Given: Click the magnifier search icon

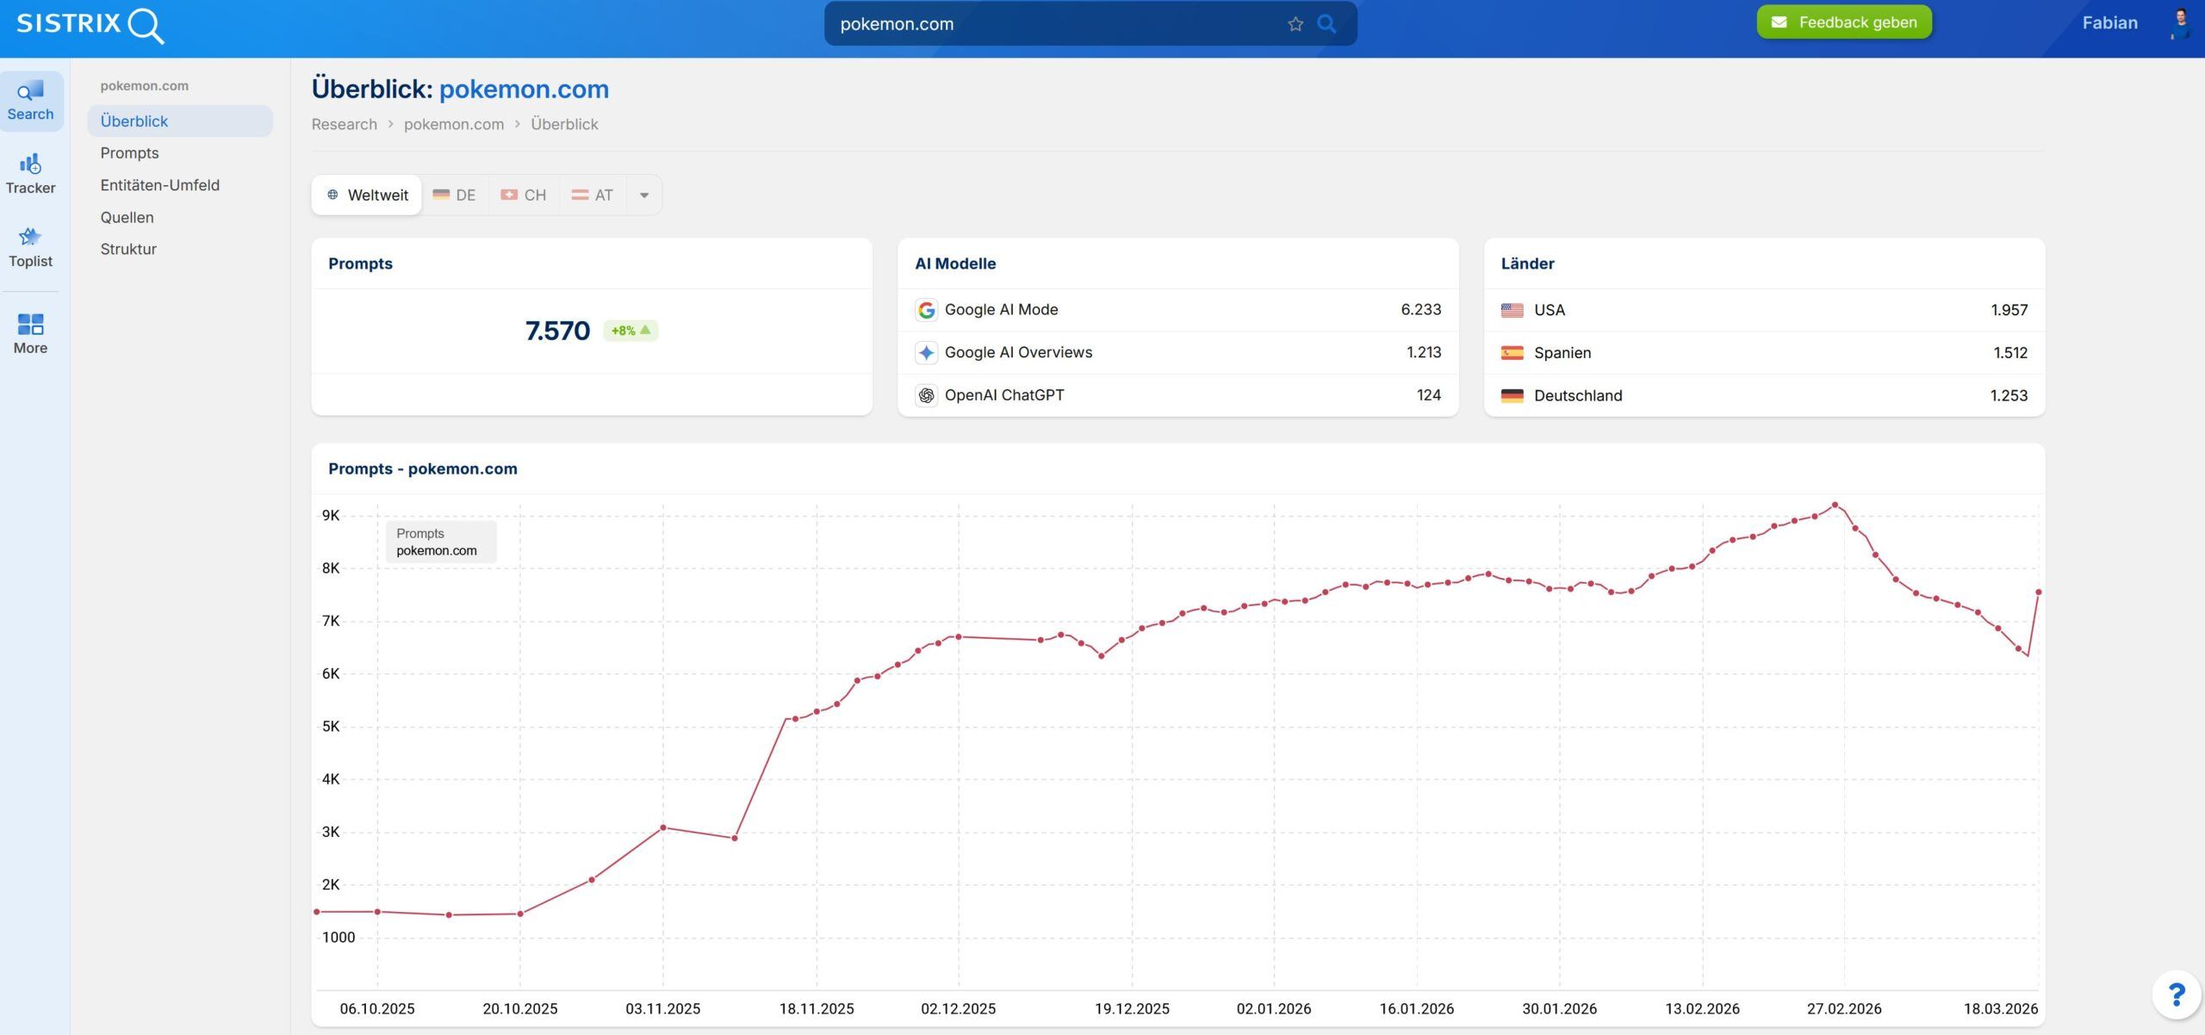Looking at the screenshot, I should point(1327,24).
